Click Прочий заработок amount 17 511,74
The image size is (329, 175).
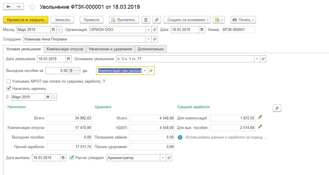(69, 147)
